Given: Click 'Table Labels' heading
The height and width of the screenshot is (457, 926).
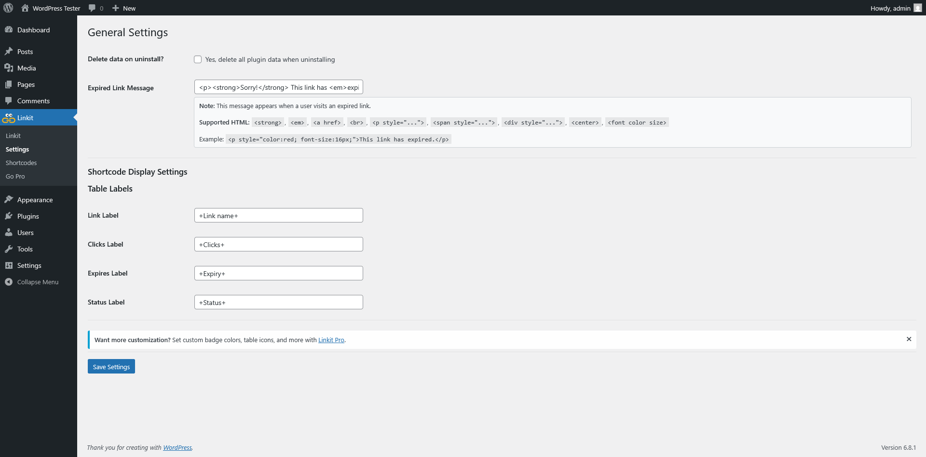Looking at the screenshot, I should point(110,189).
